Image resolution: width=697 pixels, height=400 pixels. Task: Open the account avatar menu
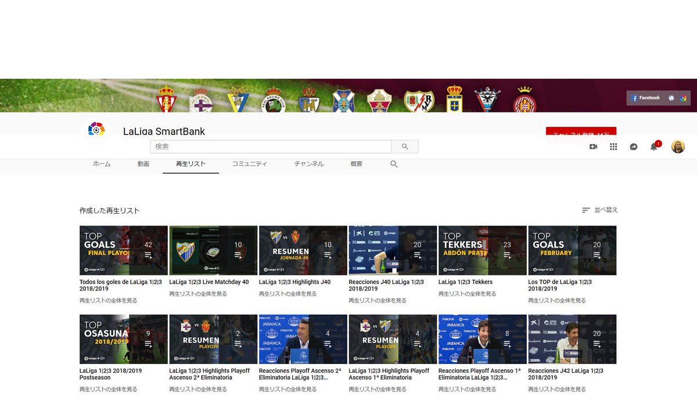678,147
